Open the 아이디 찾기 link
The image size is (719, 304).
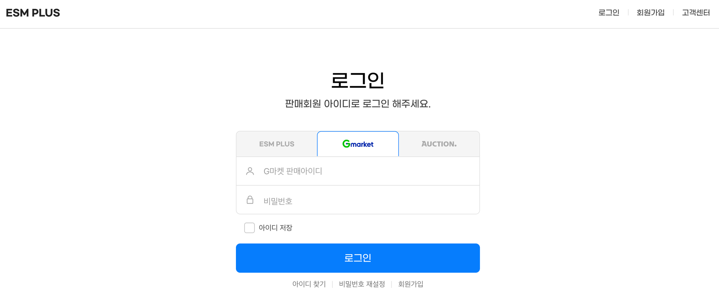coord(309,284)
